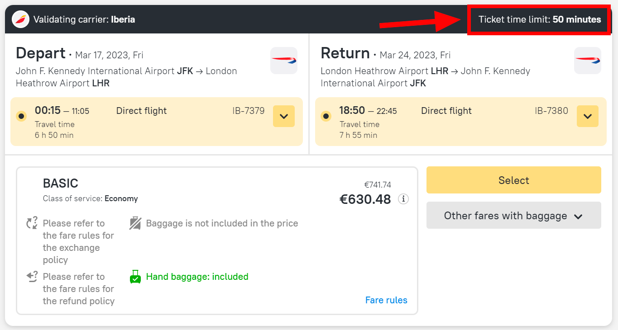Click the crossed-out €741.74 original price
The image size is (618, 330).
point(378,184)
